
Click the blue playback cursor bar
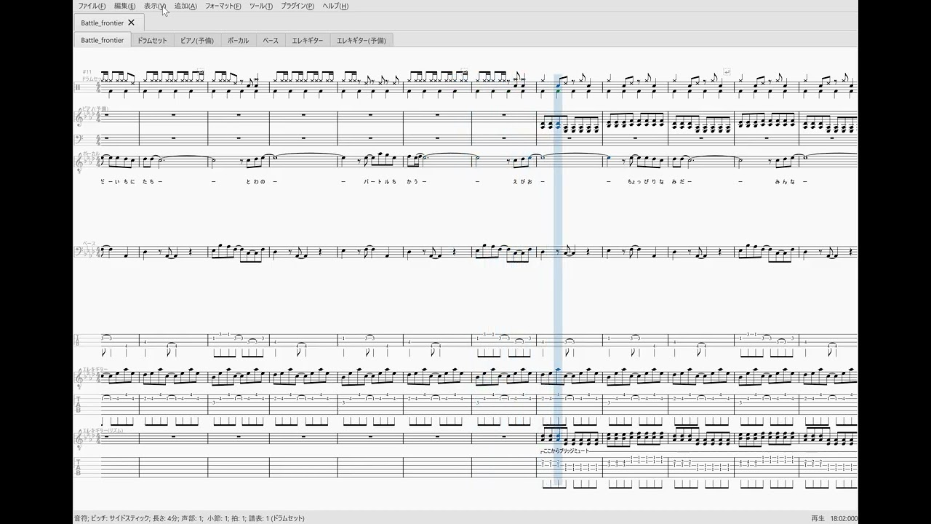[x=558, y=280]
